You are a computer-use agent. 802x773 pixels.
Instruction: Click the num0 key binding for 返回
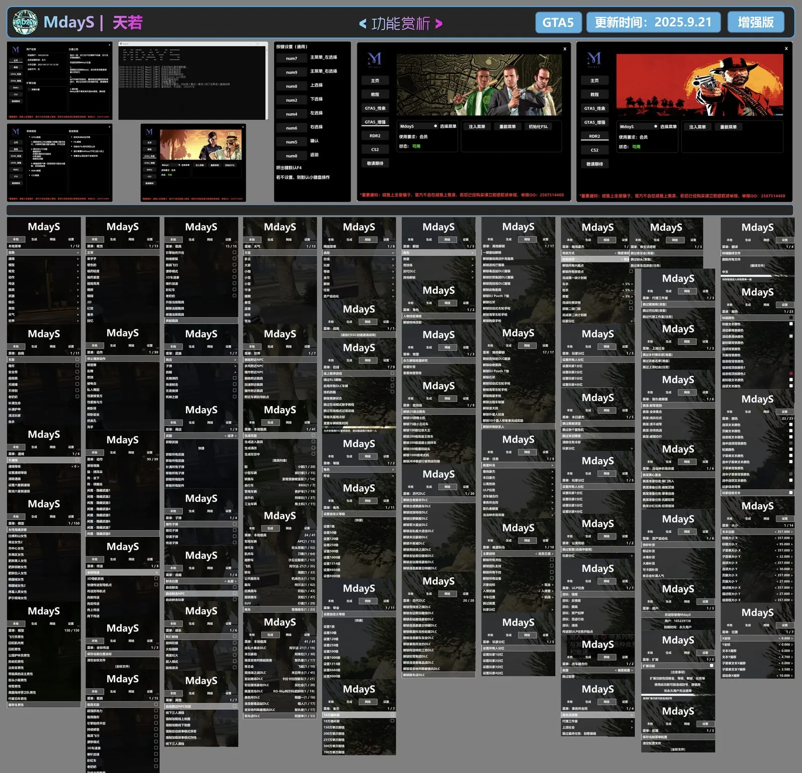click(x=292, y=156)
